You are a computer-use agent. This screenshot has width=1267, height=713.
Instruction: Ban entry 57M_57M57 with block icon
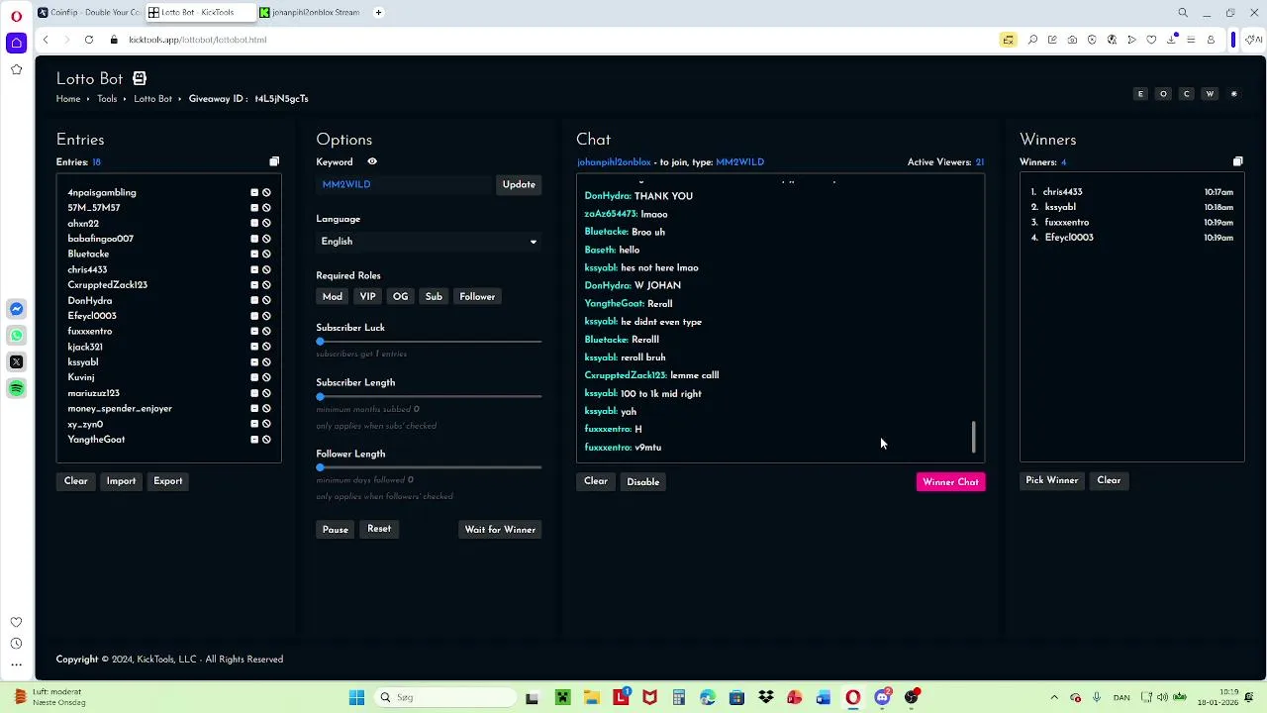click(x=266, y=208)
